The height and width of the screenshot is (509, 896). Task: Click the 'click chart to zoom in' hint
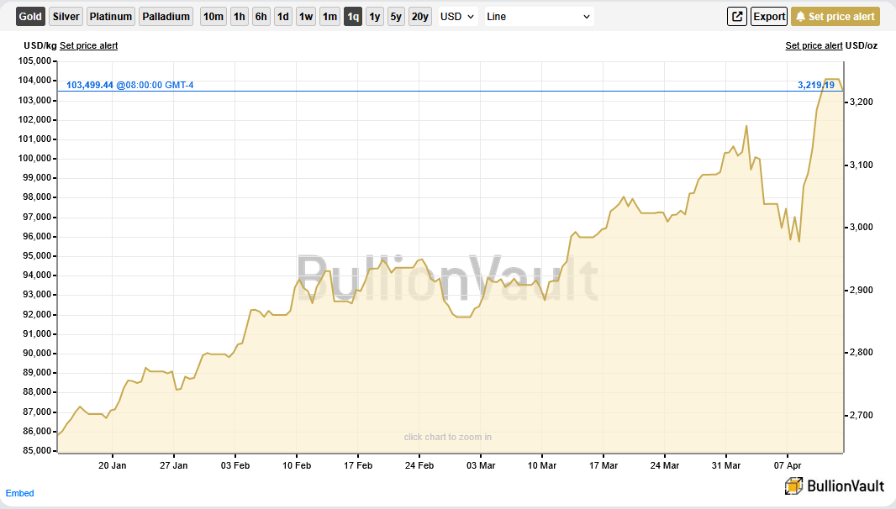point(447,437)
